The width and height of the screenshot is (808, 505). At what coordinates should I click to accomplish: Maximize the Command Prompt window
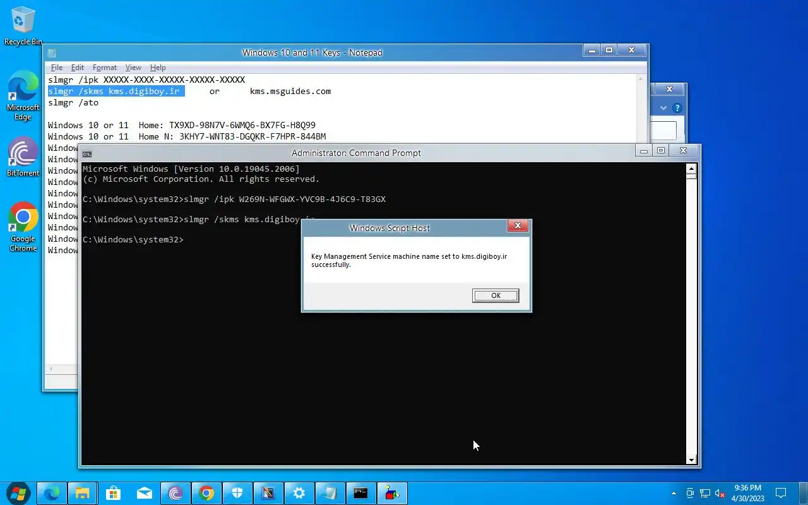[x=661, y=151]
